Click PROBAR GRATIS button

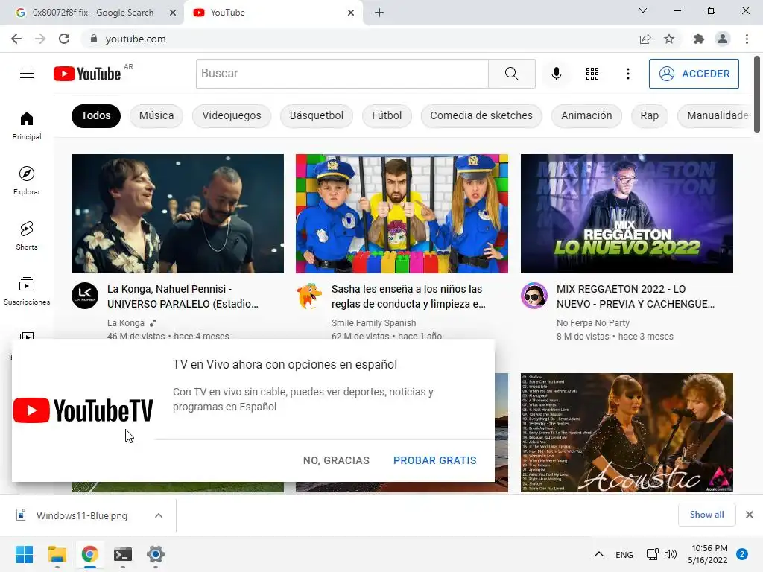click(435, 460)
